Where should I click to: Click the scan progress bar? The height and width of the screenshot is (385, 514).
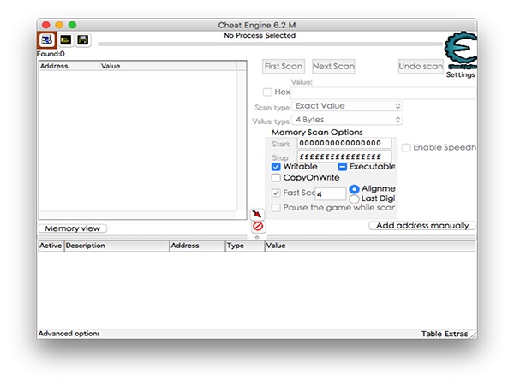(x=270, y=44)
